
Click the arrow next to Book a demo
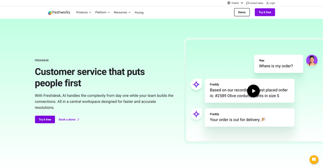coord(78,120)
